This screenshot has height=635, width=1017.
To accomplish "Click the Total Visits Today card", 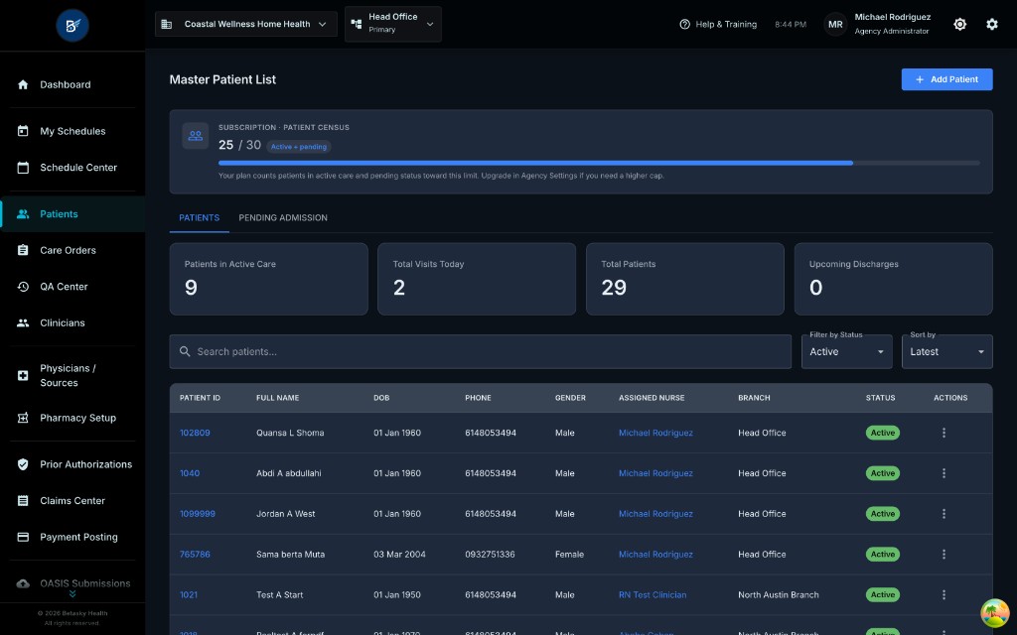I will pyautogui.click(x=477, y=279).
